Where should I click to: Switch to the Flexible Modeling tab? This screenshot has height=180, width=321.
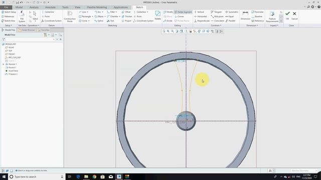tap(97, 7)
